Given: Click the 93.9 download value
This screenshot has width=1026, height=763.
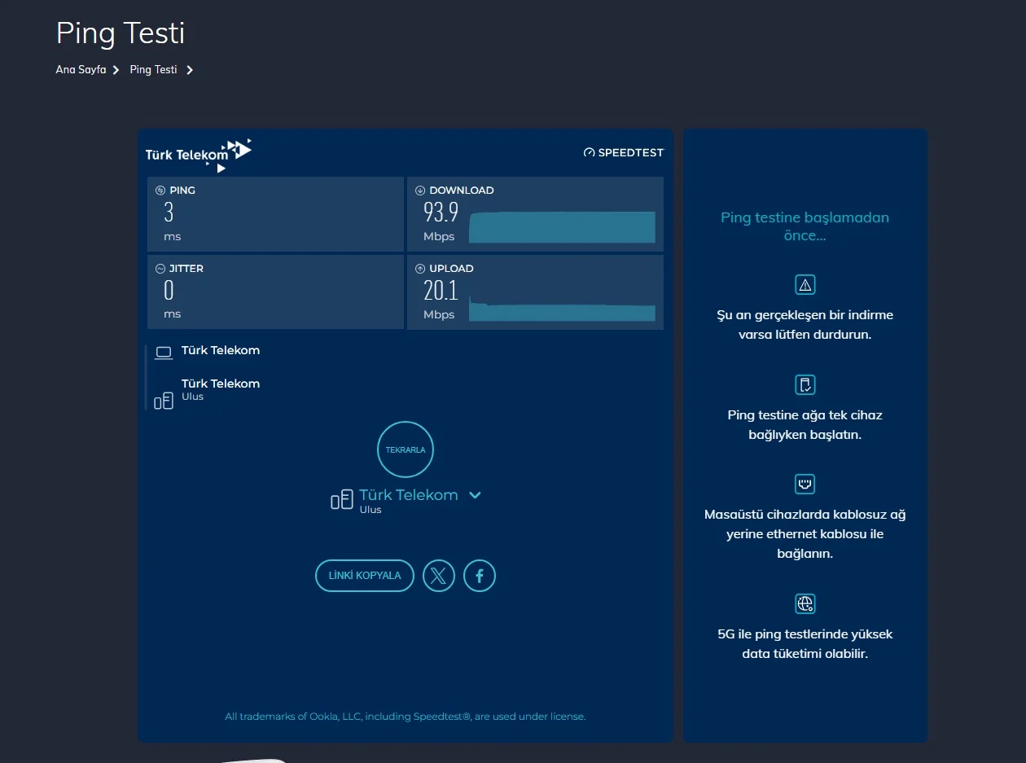Looking at the screenshot, I should (441, 213).
